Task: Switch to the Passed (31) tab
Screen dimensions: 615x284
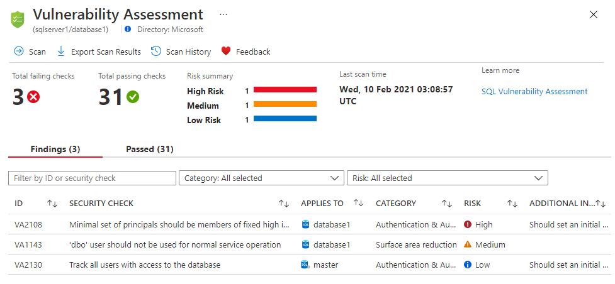Action: (150, 149)
